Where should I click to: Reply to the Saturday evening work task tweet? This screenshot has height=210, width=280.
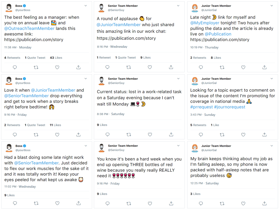point(107,134)
